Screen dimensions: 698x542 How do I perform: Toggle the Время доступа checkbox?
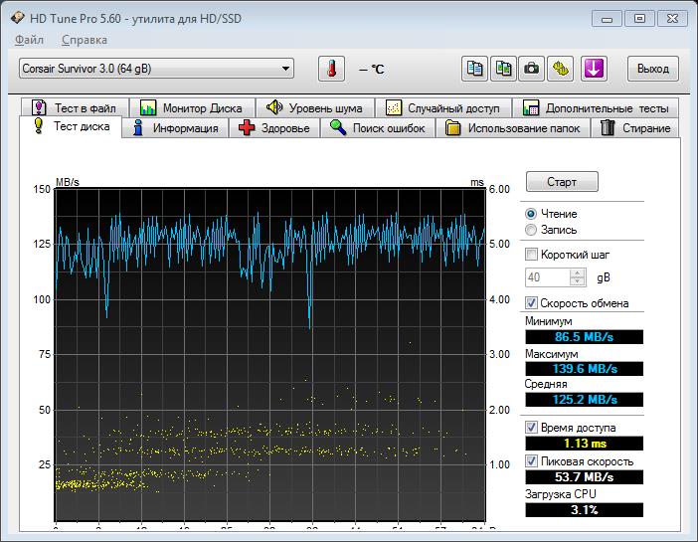[531, 427]
